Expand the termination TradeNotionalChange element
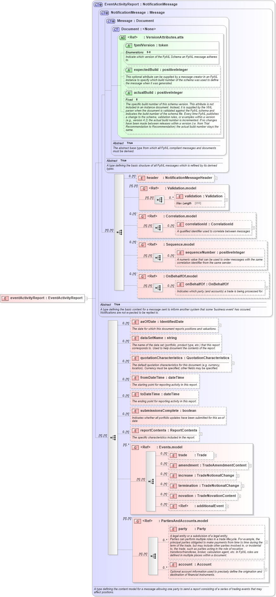Screen dimensions: 276x597 pos(242,486)
